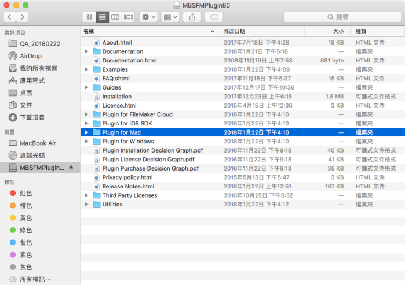Click the Edit Tags toolbar button
The height and width of the screenshot is (285, 405).
(x=213, y=17)
